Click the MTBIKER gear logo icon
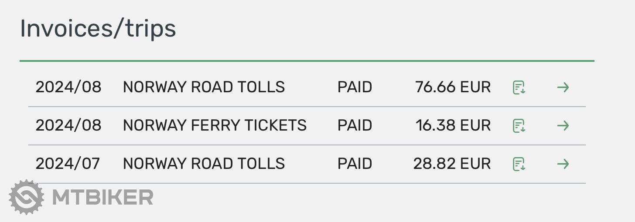Viewport: 635px width, 222px height. (x=27, y=197)
